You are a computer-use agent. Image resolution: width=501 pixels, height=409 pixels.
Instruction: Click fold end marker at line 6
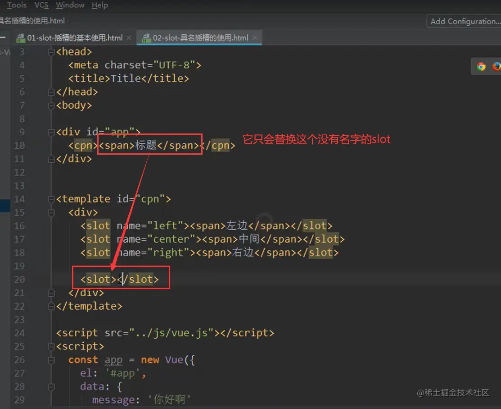pyautogui.click(x=51, y=92)
